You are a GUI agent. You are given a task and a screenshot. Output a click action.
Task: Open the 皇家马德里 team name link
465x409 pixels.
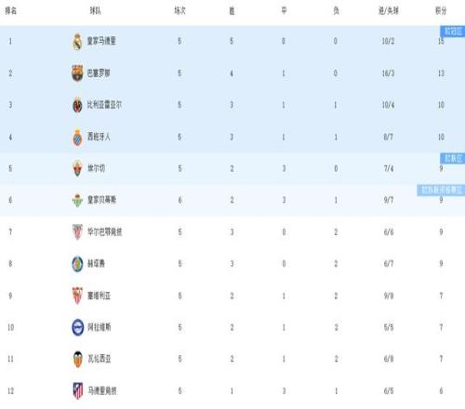(x=101, y=41)
